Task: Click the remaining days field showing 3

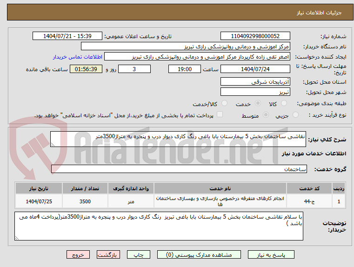Action: 134,69
